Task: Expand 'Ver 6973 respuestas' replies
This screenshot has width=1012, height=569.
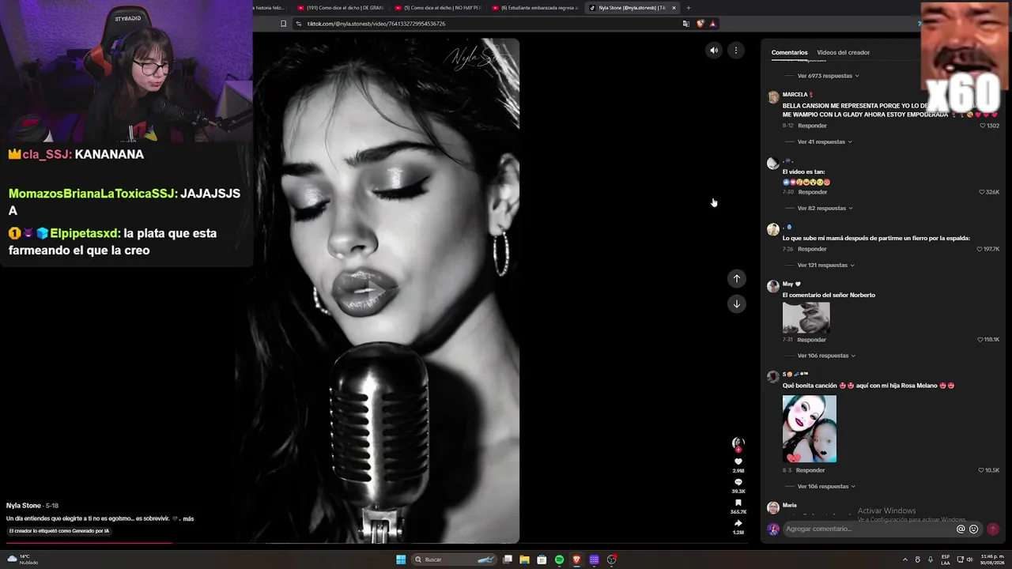Action: click(828, 76)
